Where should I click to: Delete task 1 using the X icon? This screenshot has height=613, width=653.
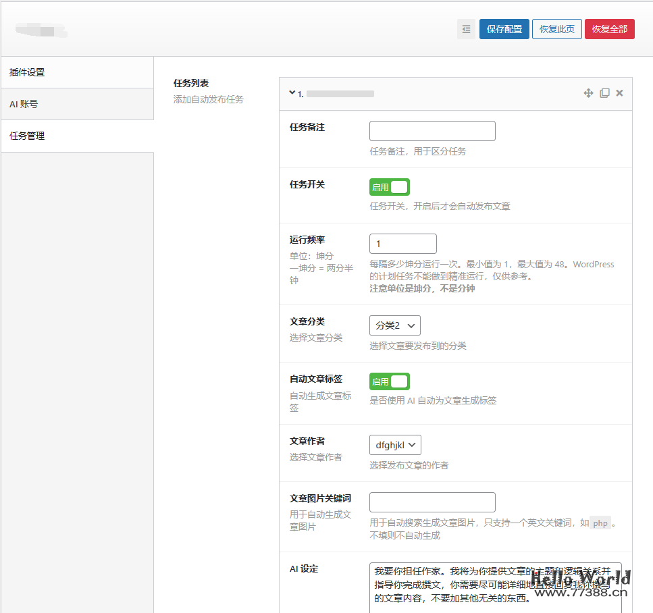[619, 93]
